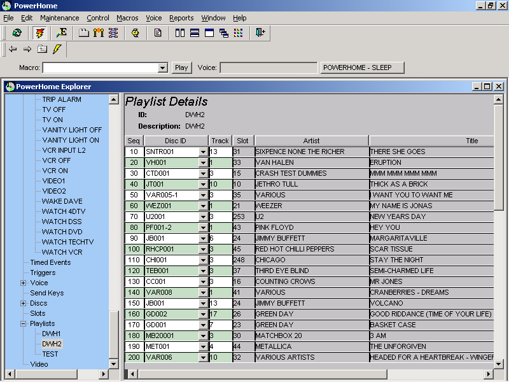Click the document report toolbar icon
The width and height of the screenshot is (509, 382).
point(158,33)
